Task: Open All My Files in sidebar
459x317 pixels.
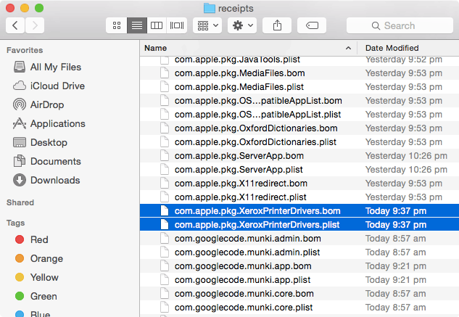Action: pos(55,67)
